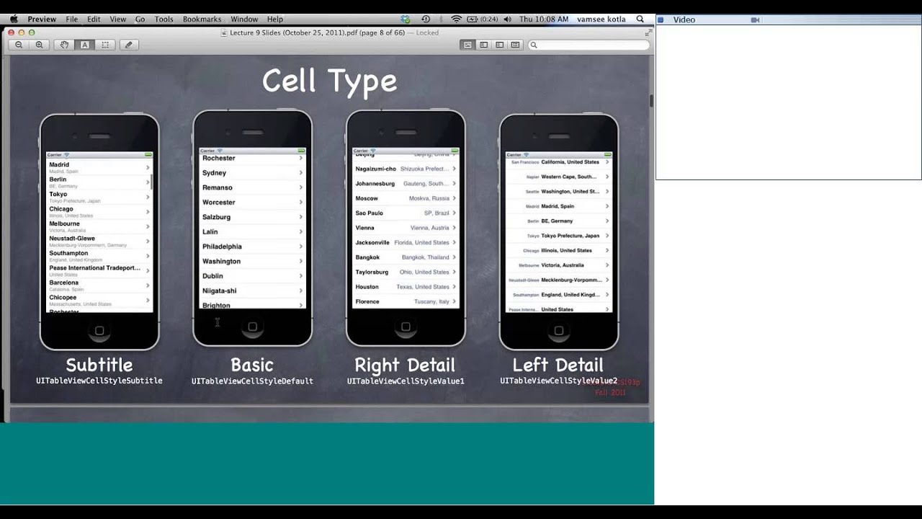Open the Apple menu

pyautogui.click(x=13, y=19)
